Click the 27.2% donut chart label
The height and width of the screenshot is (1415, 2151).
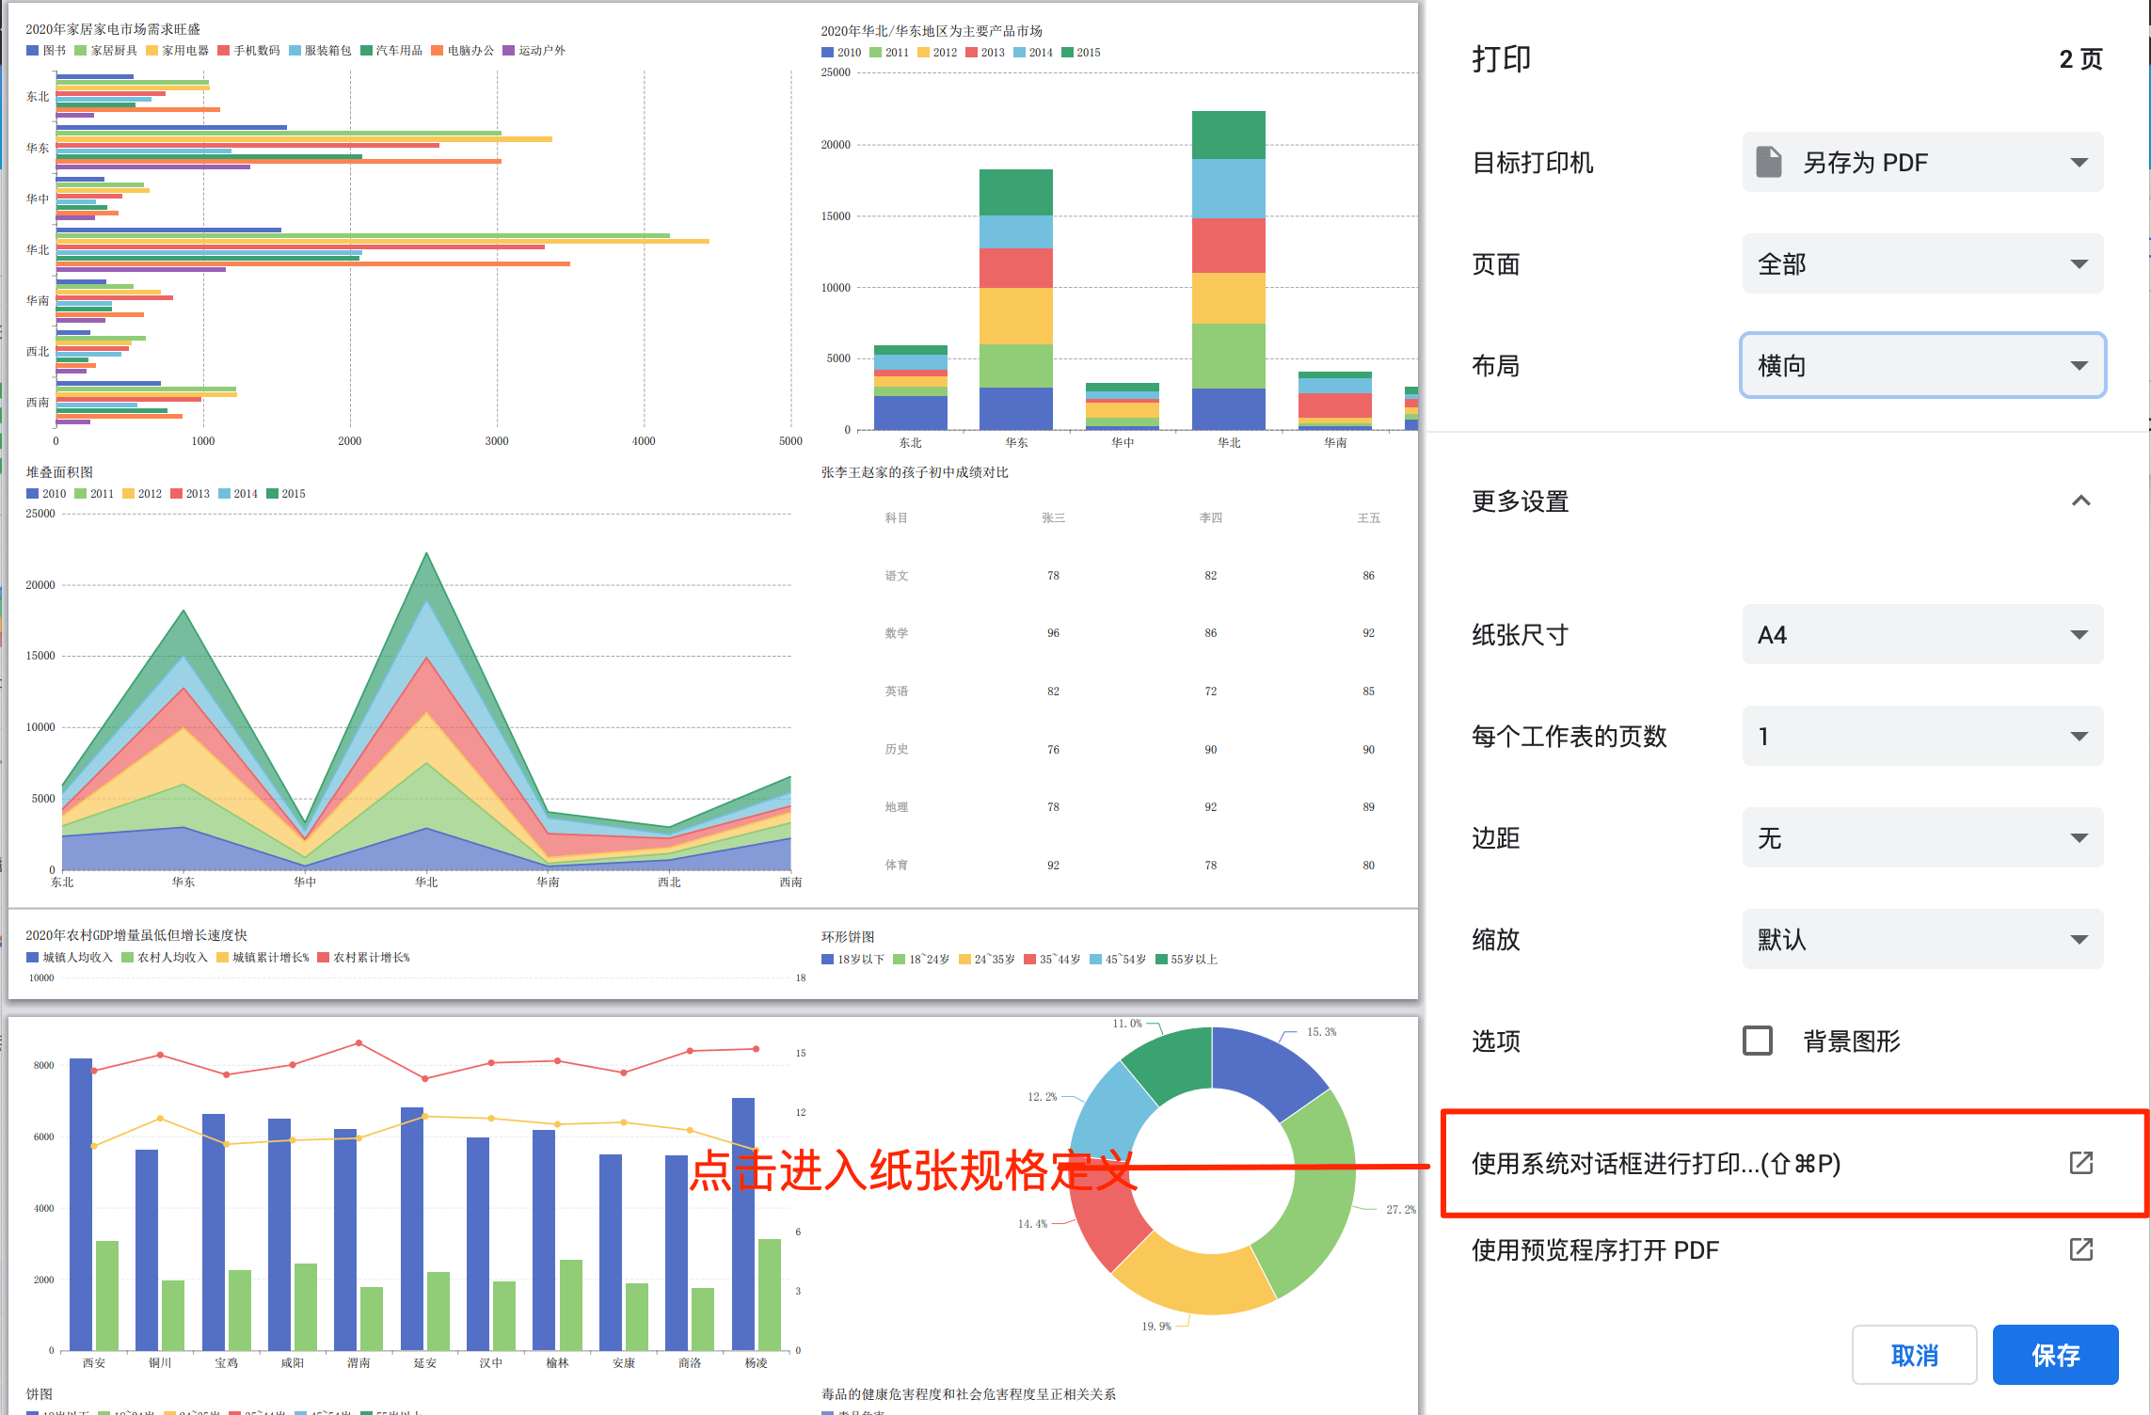click(1400, 1210)
